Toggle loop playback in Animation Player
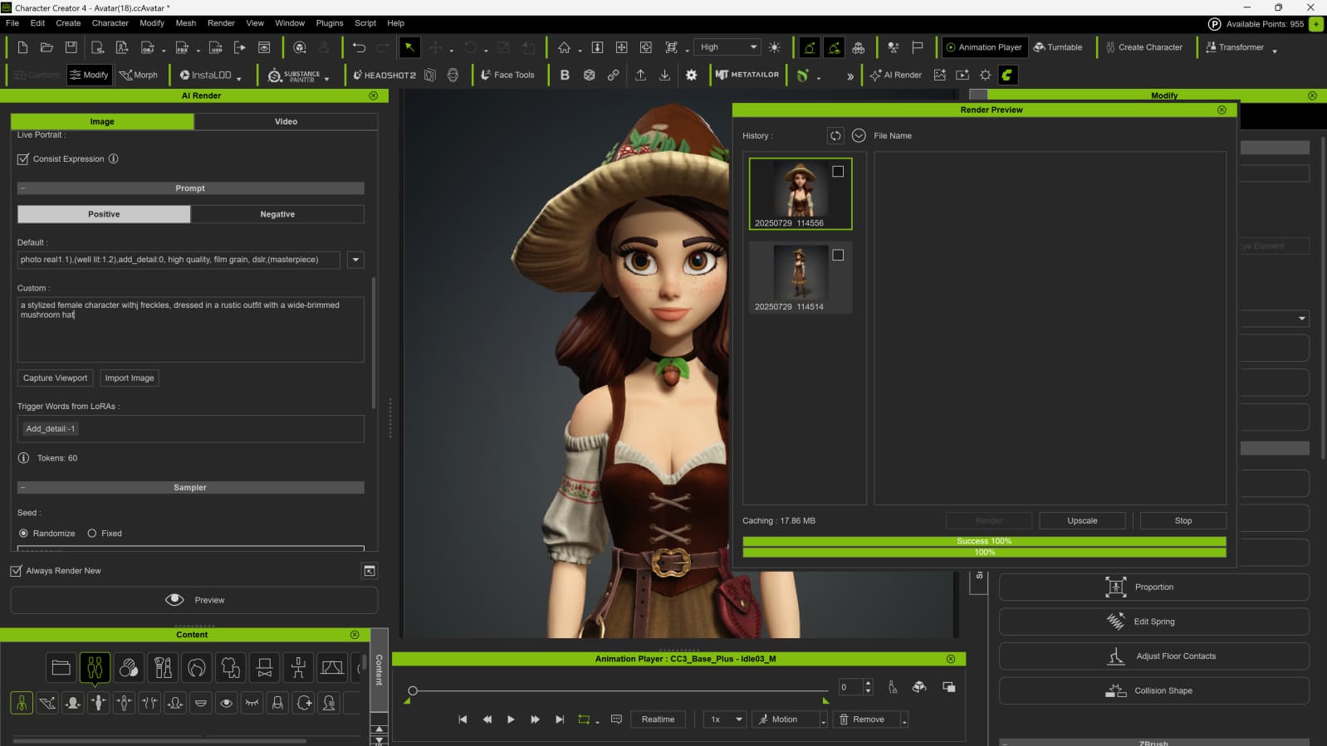Image resolution: width=1327 pixels, height=746 pixels. (584, 719)
